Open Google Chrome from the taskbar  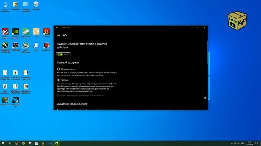(x=23, y=143)
